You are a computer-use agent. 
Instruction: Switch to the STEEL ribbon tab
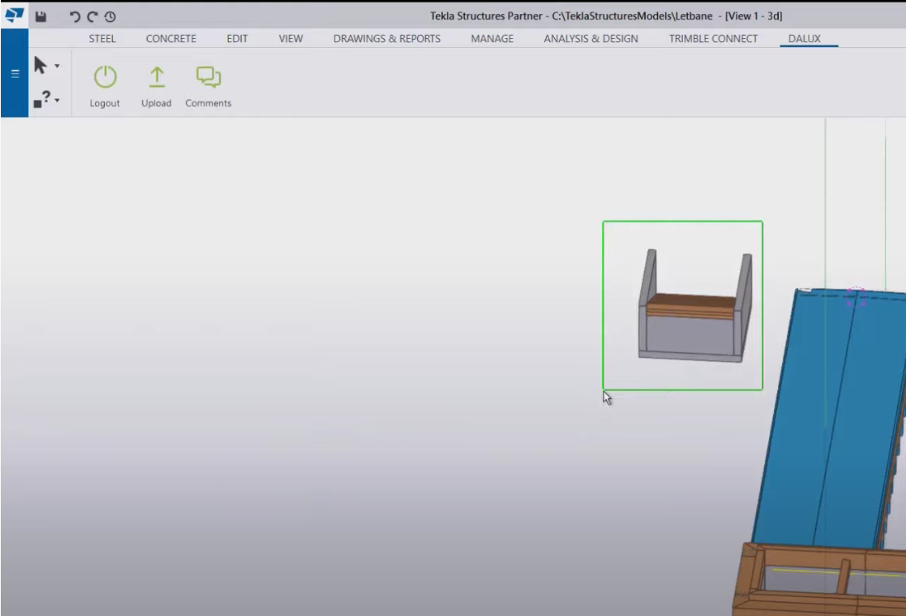102,39
